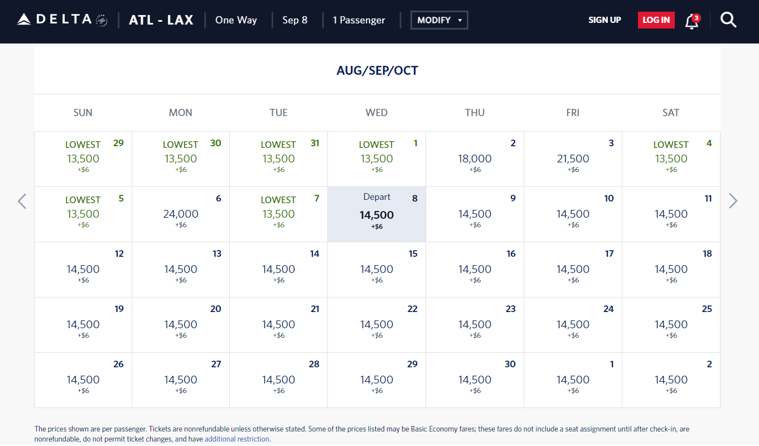Choose Monday Sep 13 fare
The height and width of the screenshot is (446, 759).
pos(181,270)
